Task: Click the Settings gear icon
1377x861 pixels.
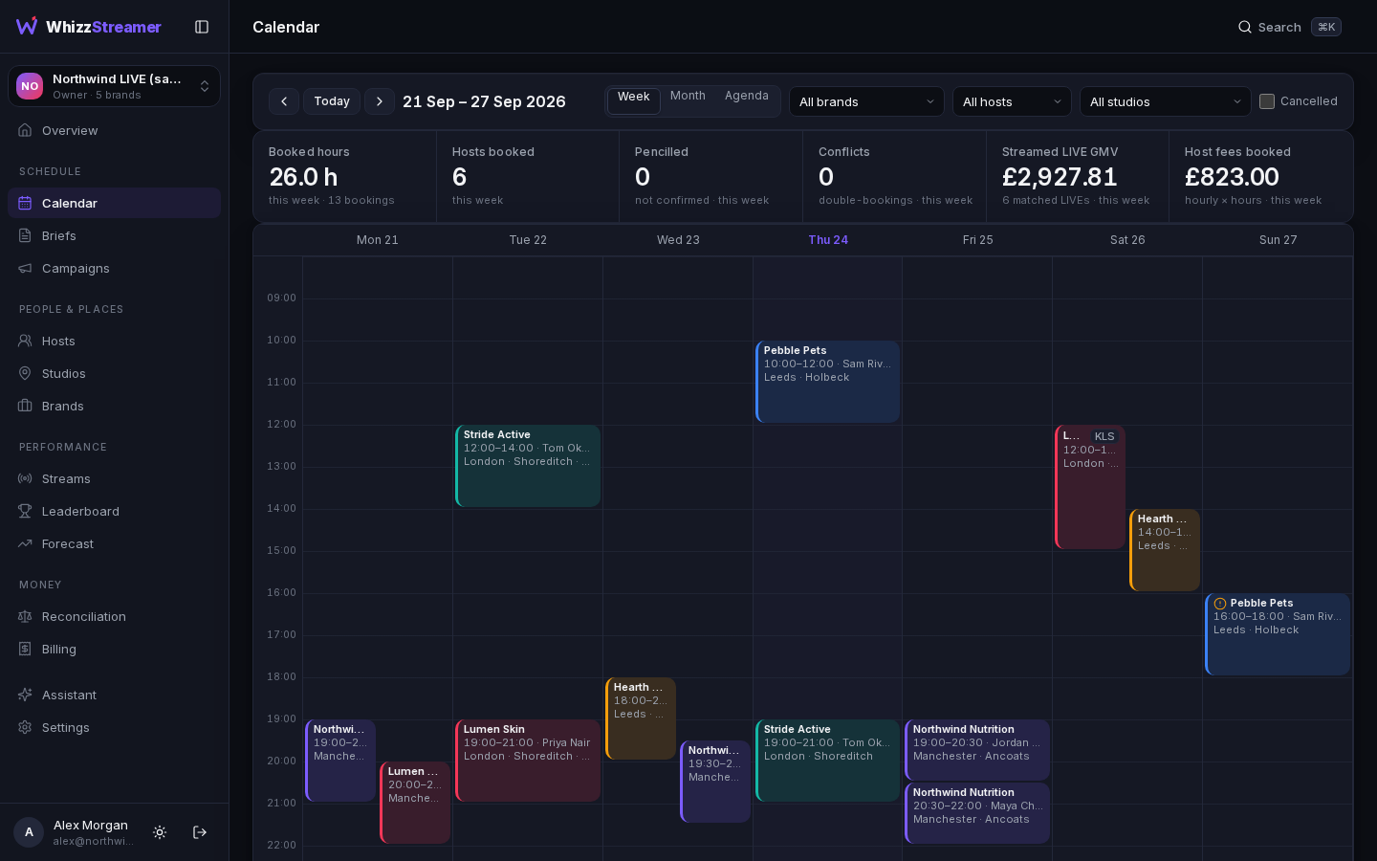Action: tap(25, 727)
